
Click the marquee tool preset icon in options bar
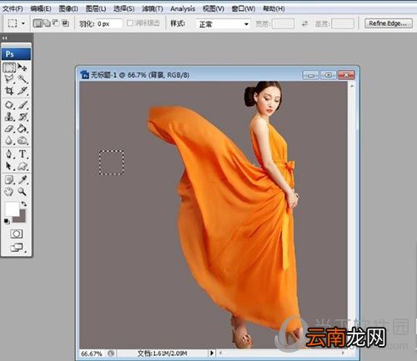13,23
